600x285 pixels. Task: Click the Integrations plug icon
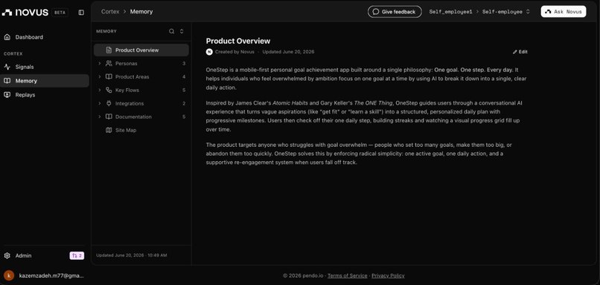[x=109, y=103]
